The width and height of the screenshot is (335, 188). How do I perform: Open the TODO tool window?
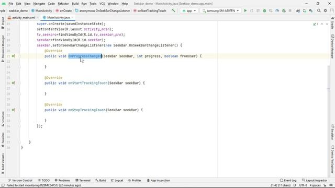(43, 180)
